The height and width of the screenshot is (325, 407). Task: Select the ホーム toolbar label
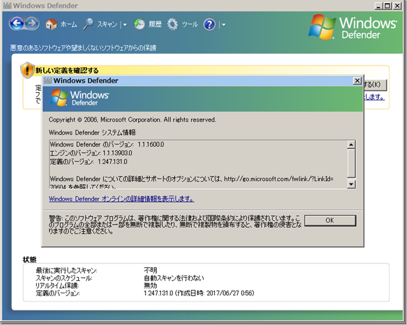tap(69, 24)
